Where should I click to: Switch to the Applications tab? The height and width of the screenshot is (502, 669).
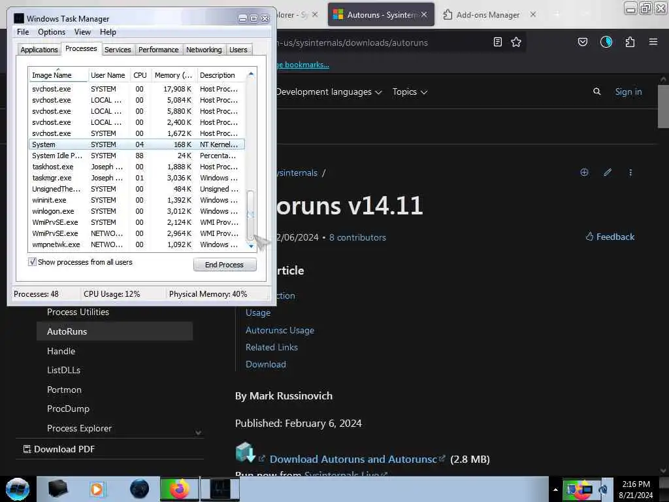point(39,50)
